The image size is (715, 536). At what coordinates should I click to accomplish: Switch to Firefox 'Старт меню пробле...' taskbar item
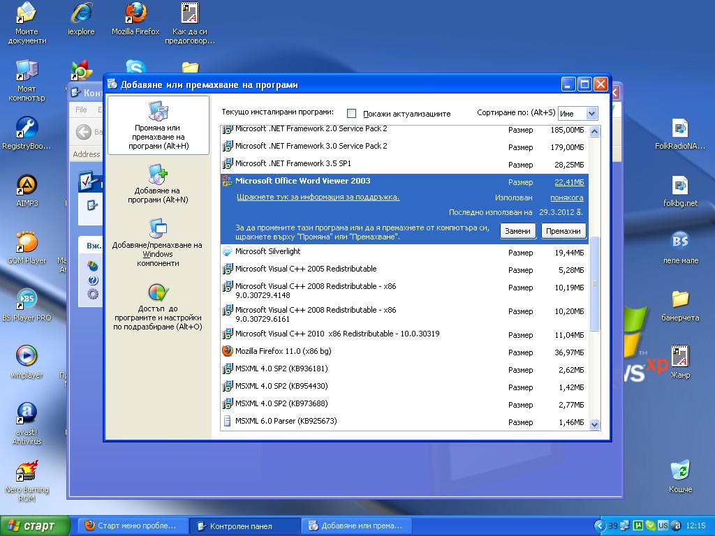click(133, 526)
